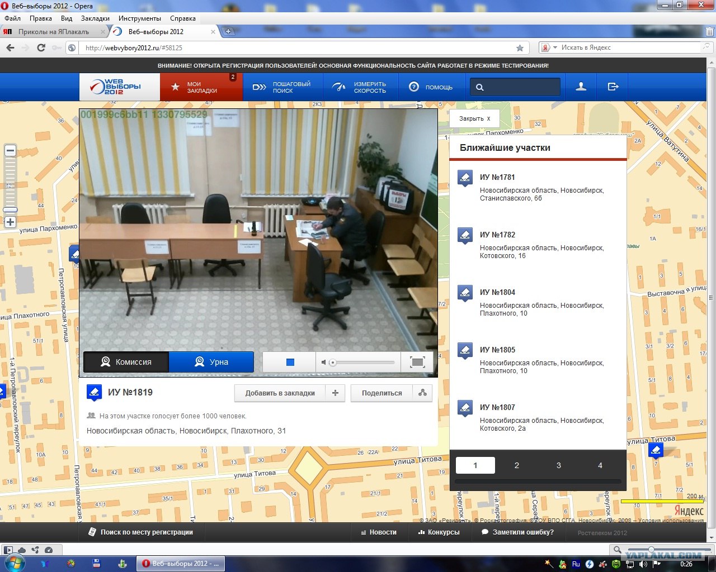The width and height of the screenshot is (716, 572).
Task: Open the Справка menu
Action: 183,18
